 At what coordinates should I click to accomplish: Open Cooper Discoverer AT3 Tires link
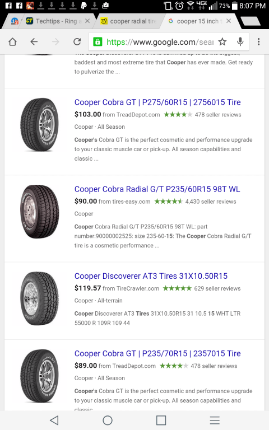click(x=151, y=276)
